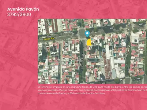Click the '3701' label at the map's bottom edge
This screenshot has height=110, width=147.
104,83
